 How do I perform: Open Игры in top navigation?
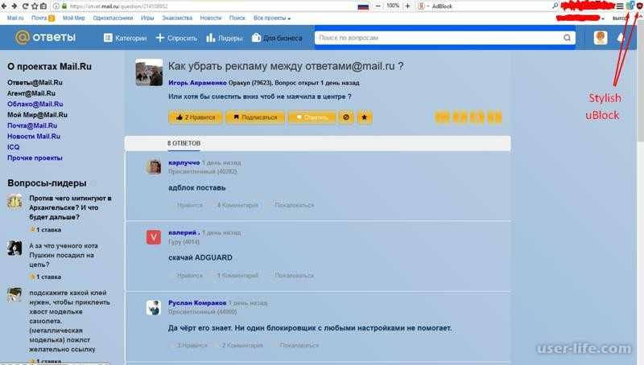pos(147,18)
